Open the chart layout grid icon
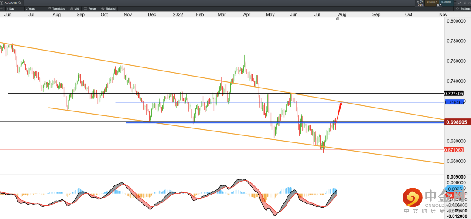 (x=2, y=9)
